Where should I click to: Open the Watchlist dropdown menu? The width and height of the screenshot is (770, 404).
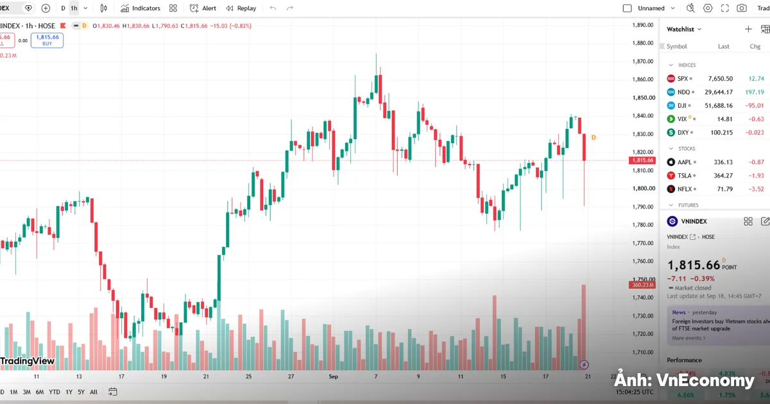click(684, 29)
